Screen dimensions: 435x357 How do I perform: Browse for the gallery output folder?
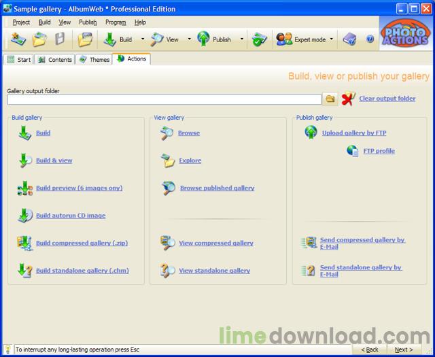(x=330, y=99)
